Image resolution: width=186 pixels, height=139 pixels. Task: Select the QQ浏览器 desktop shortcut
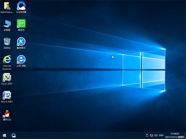click(x=21, y=6)
